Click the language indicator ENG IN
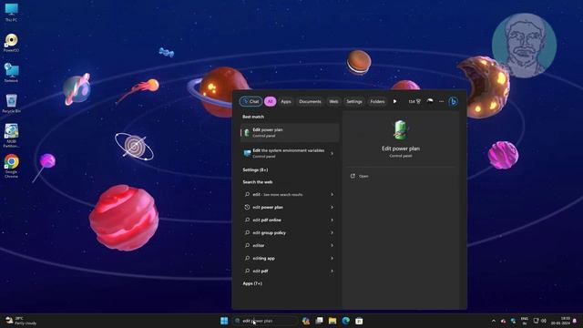The height and width of the screenshot is (328, 583). click(525, 321)
